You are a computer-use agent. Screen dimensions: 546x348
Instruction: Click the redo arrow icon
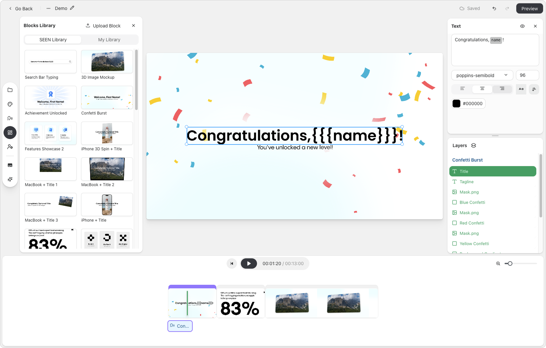[507, 8]
